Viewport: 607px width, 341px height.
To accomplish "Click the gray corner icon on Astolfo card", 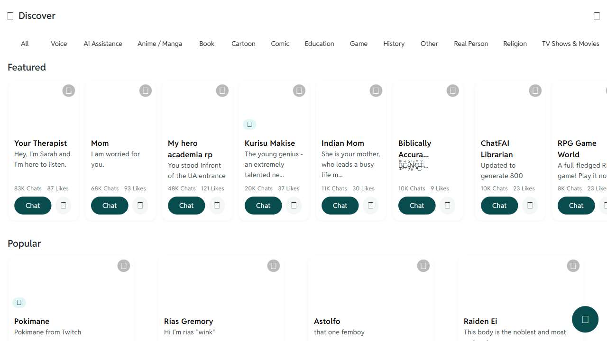I will 423,266.
